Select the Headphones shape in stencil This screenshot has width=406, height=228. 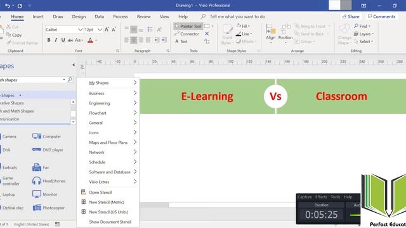tap(49, 180)
